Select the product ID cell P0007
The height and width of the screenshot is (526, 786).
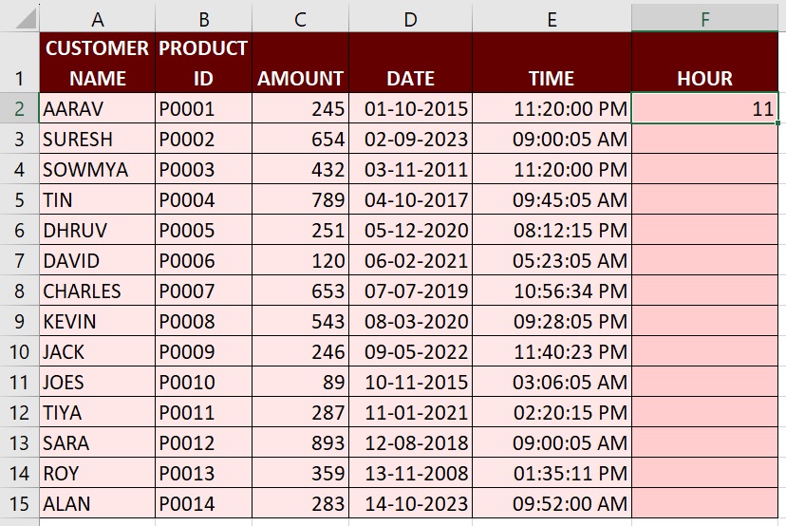[203, 291]
